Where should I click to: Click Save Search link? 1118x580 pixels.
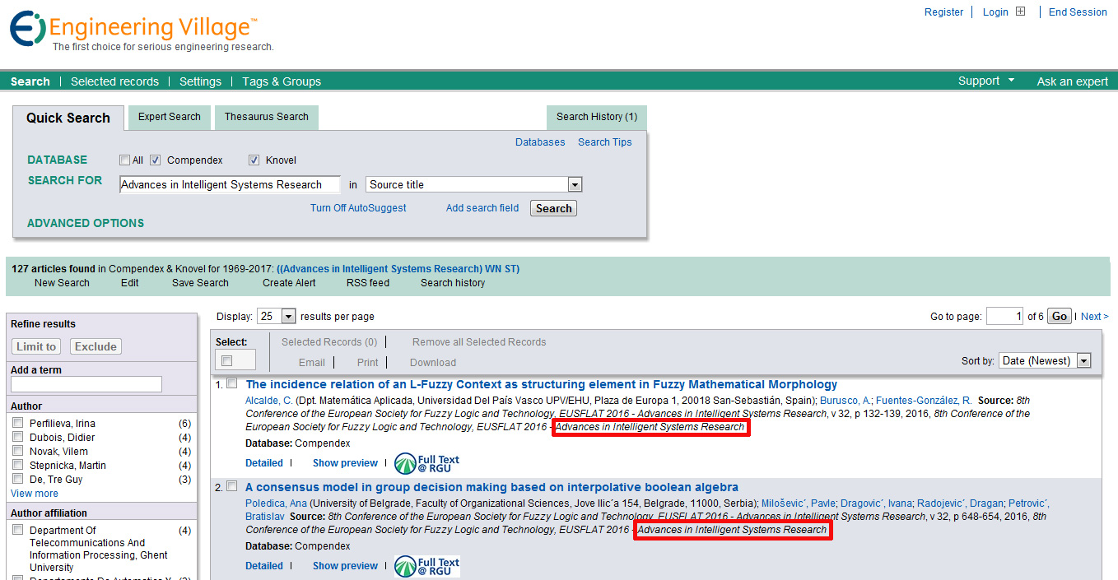point(200,283)
